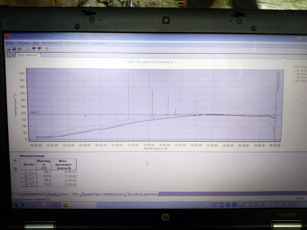The width and height of the screenshot is (307, 230).
Task: Select the Просмотр данных tab
Action: point(141,194)
